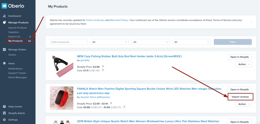This screenshot has width=260, height=124.
Task: Expand Action dropdown for Carp Fishing product
Action: click(243, 64)
